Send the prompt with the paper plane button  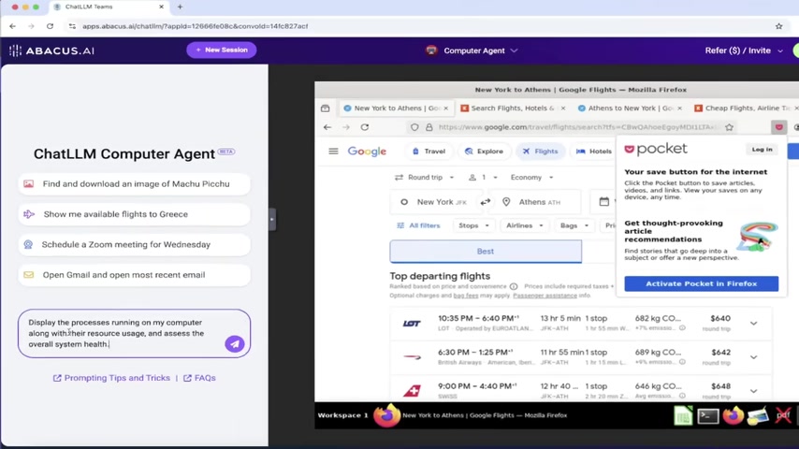click(x=235, y=344)
